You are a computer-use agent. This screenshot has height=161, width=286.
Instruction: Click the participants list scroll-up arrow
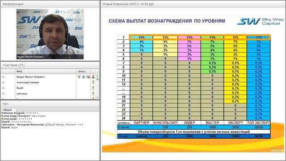97,76
